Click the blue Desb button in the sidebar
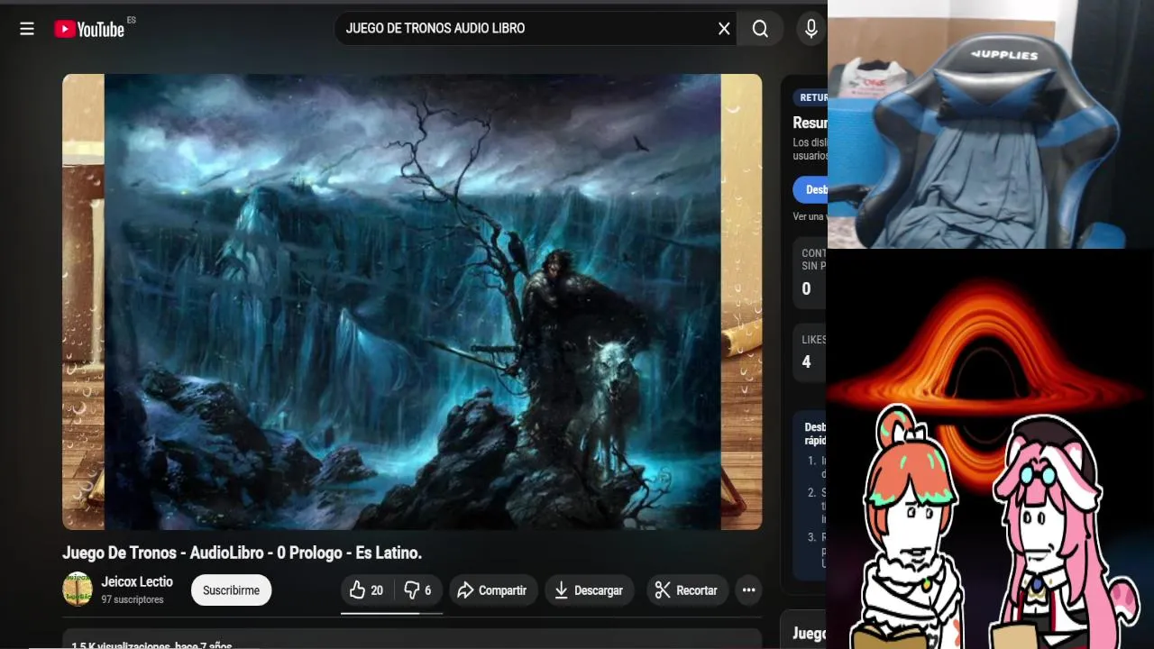Viewport: 1154px width, 649px height. pyautogui.click(x=811, y=189)
